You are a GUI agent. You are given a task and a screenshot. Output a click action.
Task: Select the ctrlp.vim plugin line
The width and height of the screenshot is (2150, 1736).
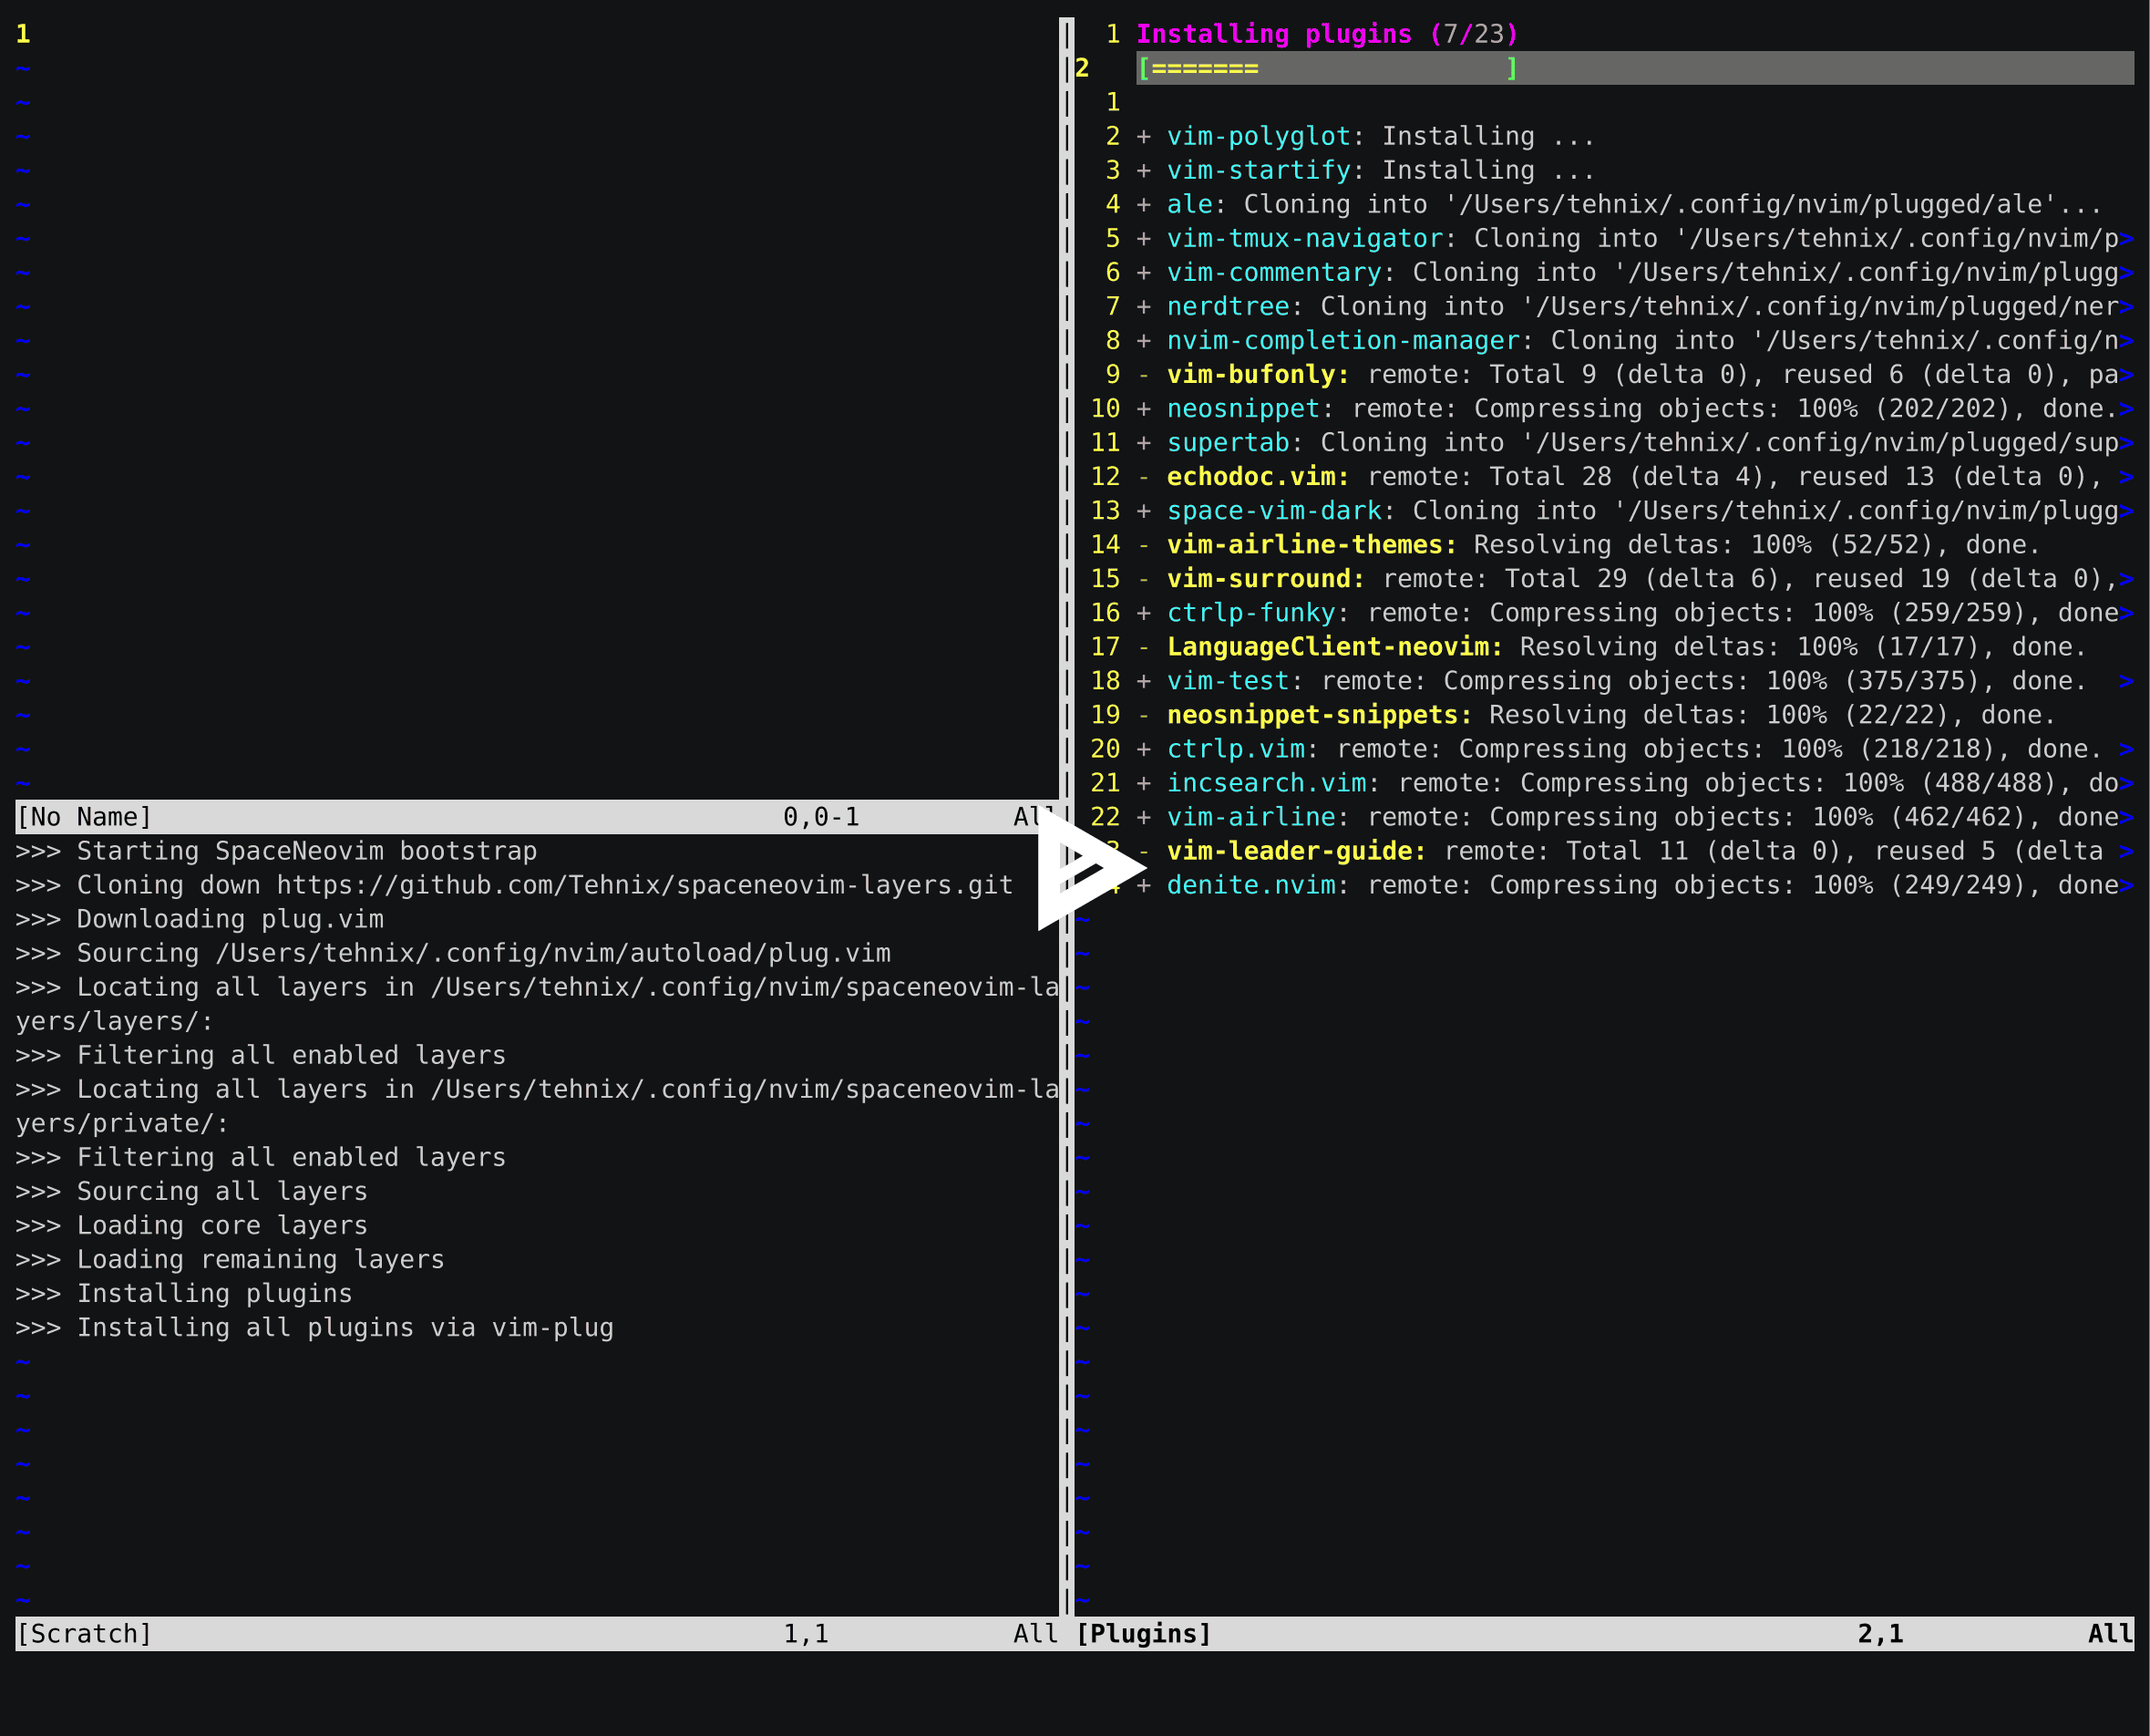(x=1635, y=748)
